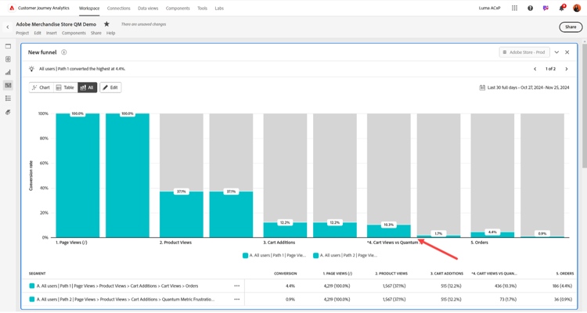Favorite the project with the star icon
587x313 pixels.
[107, 24]
